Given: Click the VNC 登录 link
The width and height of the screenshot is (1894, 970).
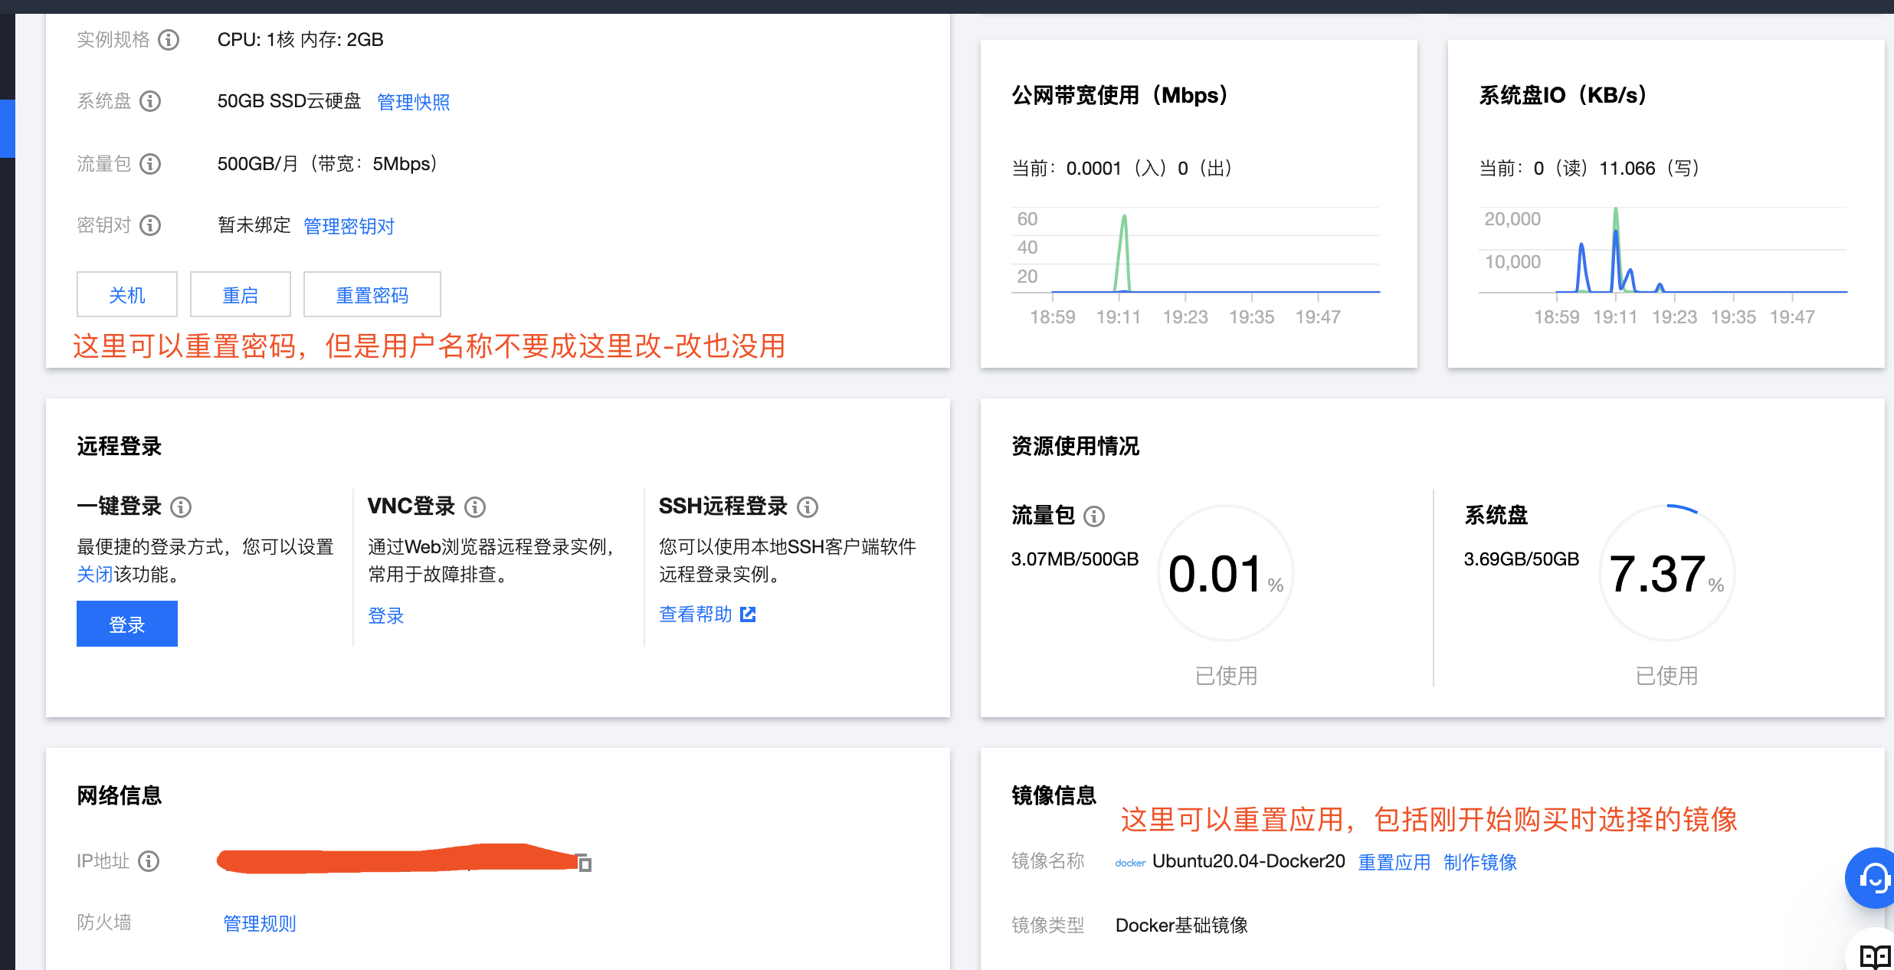Looking at the screenshot, I should [385, 615].
